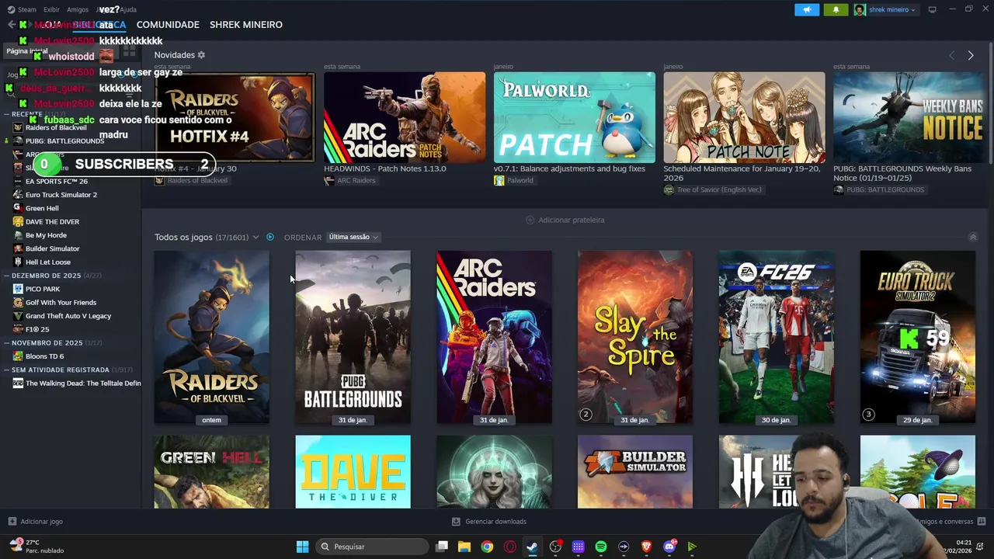The image size is (994, 559).
Task: Open the SHREK MINEIRO profile tab
Action: click(246, 25)
